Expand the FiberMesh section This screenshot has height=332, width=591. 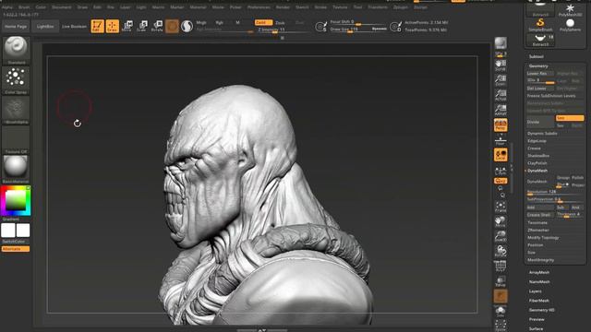coord(539,301)
